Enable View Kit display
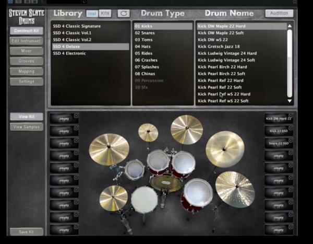The height and width of the screenshot is (244, 313). coord(27,117)
